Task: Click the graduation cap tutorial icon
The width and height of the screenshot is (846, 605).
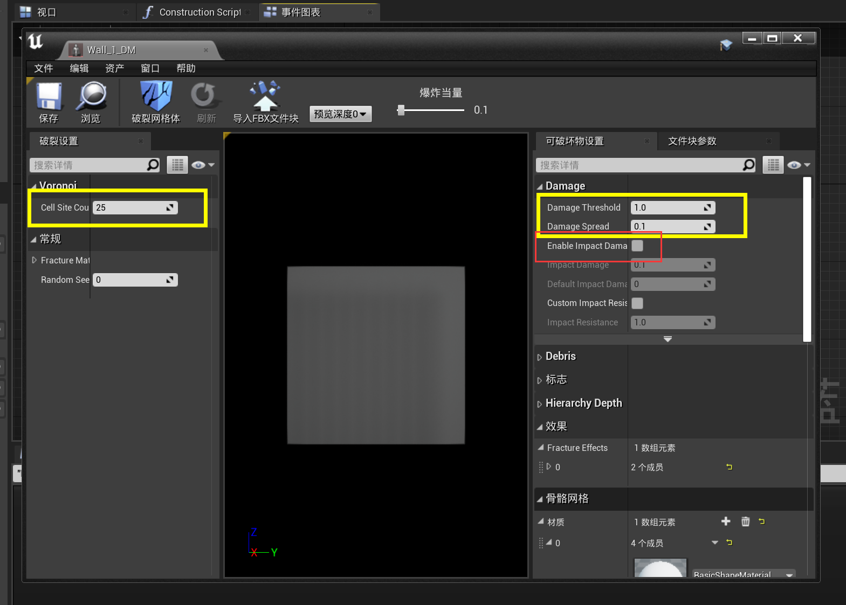Action: (726, 45)
